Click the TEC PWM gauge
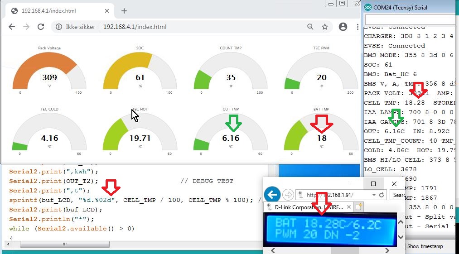The width and height of the screenshot is (459, 254). pyautogui.click(x=321, y=70)
